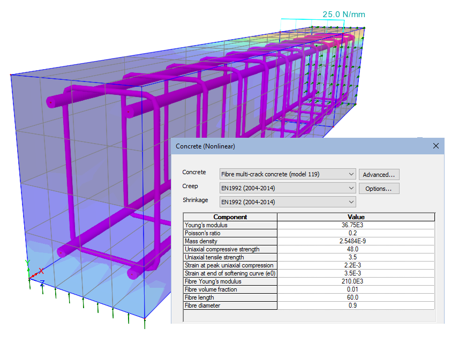451x343 pixels.
Task: Open the Concrete model dropdown
Action: click(x=351, y=174)
